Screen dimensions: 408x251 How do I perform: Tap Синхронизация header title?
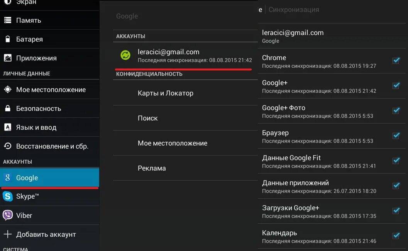(x=294, y=10)
